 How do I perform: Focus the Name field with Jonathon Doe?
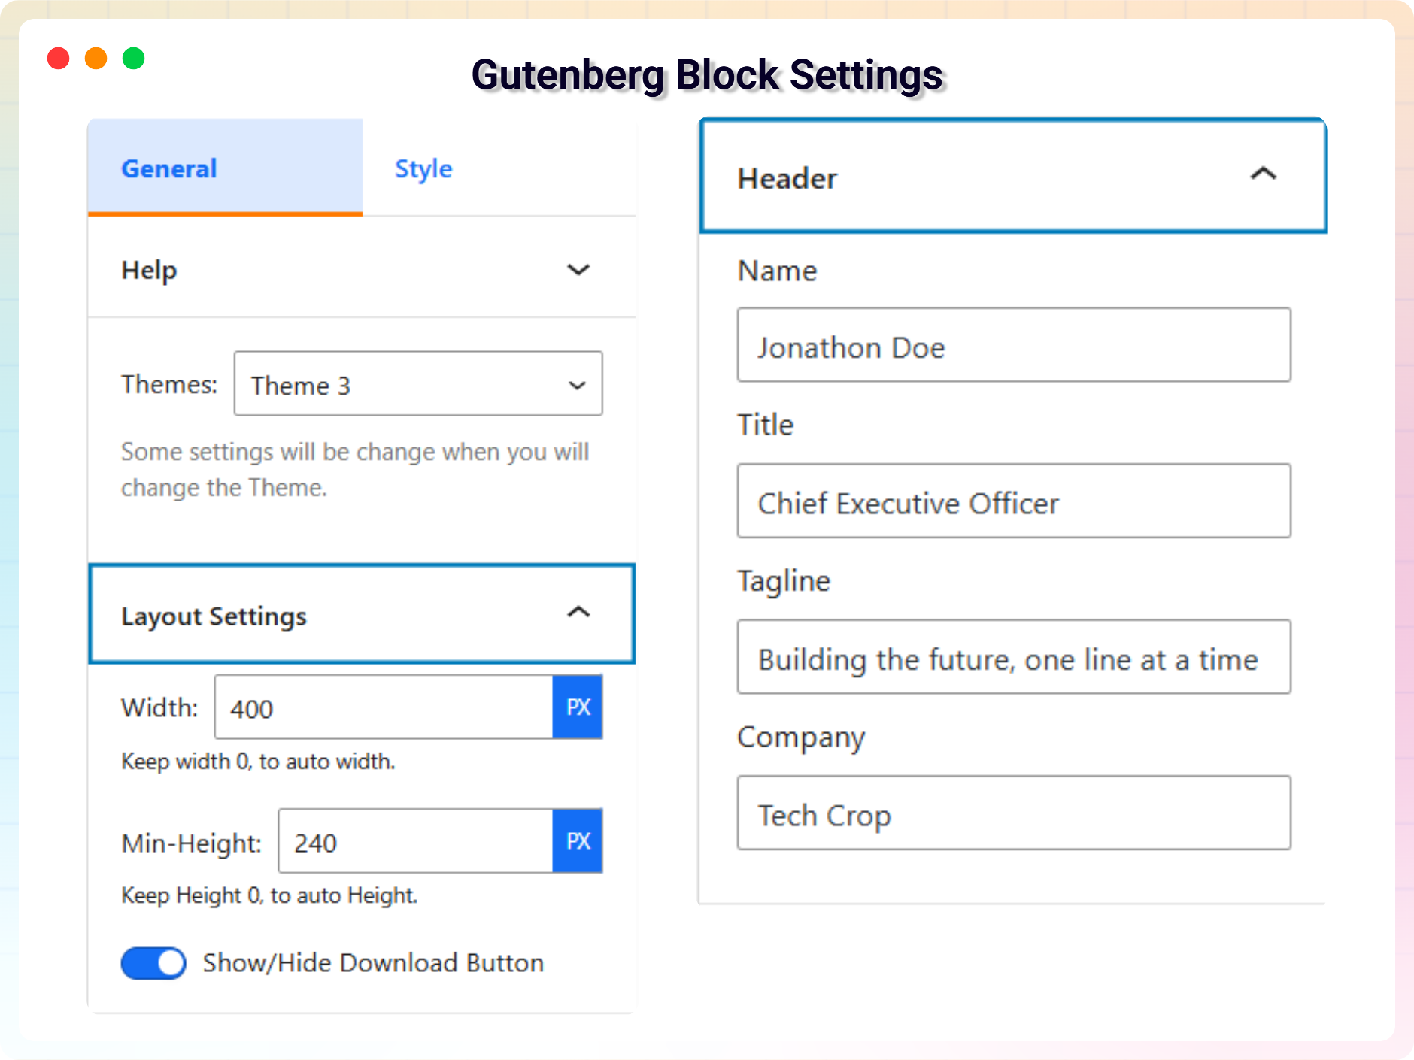1013,345
